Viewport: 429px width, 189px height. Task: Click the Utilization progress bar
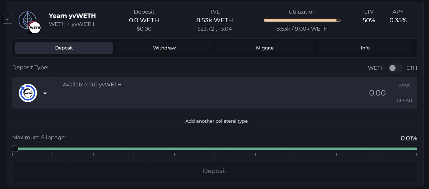coord(302,20)
